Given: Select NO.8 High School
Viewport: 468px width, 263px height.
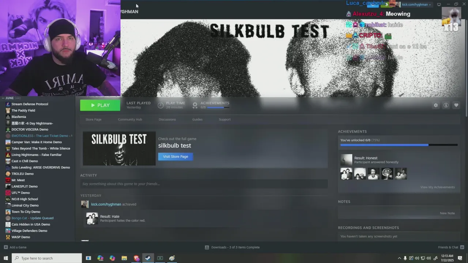Looking at the screenshot, I should click(x=24, y=199).
